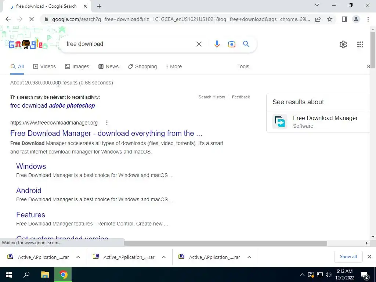Open the tab search chevron in title bar
376x282 pixels.
(317, 5)
